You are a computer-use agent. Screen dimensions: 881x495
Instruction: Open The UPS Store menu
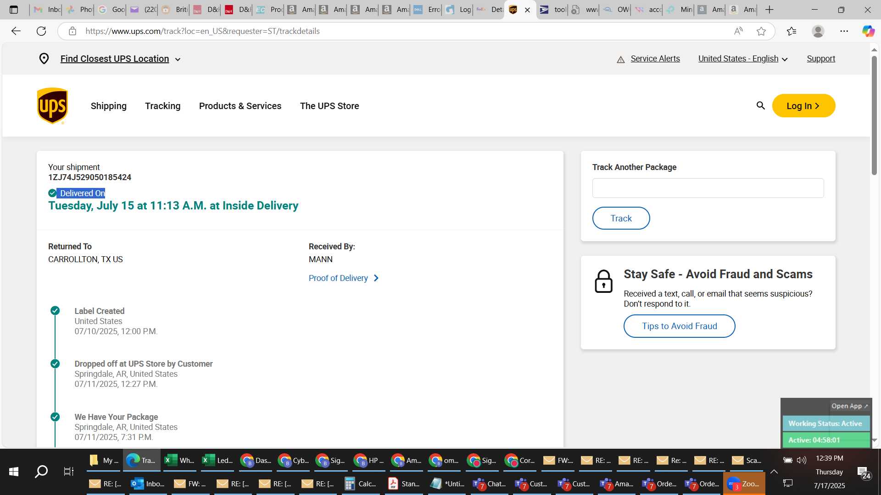pos(329,106)
